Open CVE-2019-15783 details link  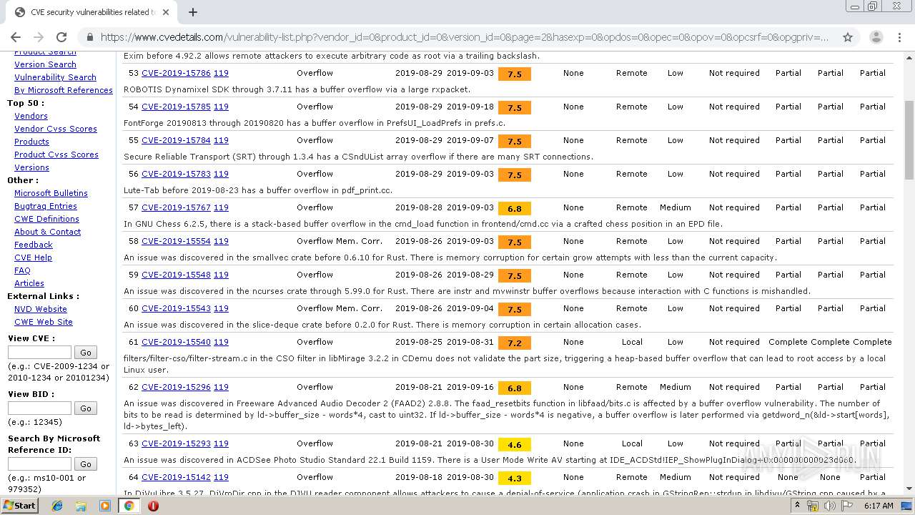tap(176, 174)
